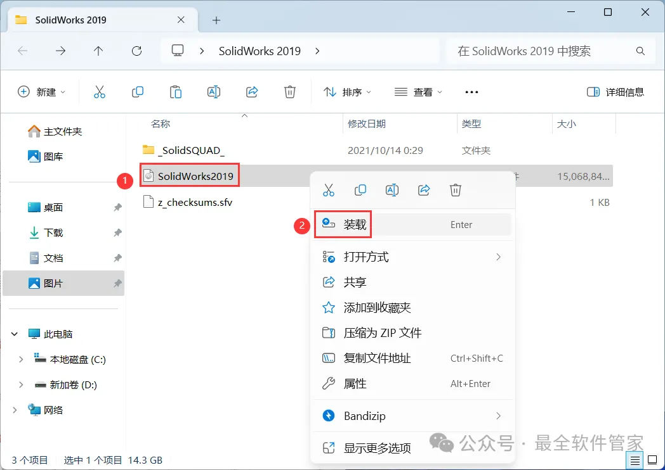Toggle the Details pane (详细信息)
This screenshot has height=470, width=665.
(x=616, y=92)
